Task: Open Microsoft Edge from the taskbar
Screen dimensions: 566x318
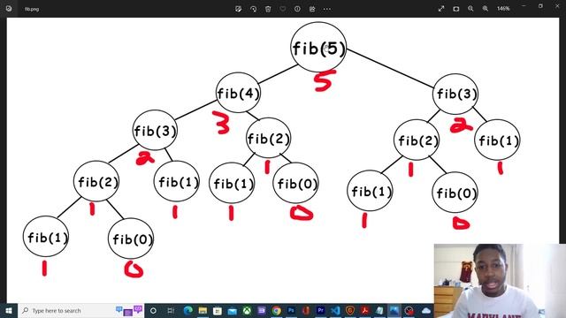Action: (x=187, y=310)
